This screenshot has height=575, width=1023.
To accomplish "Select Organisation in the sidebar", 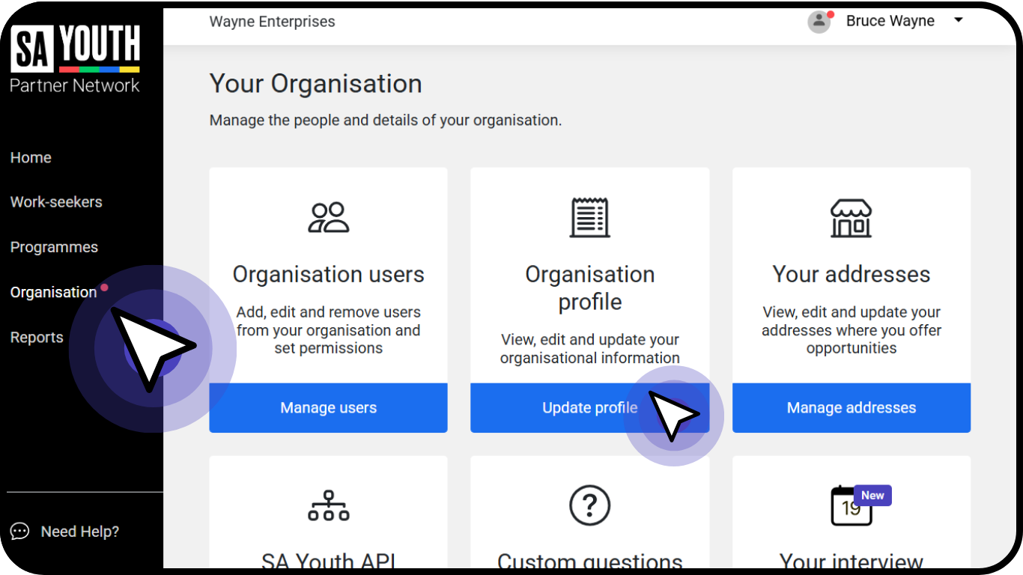I will pyautogui.click(x=54, y=292).
